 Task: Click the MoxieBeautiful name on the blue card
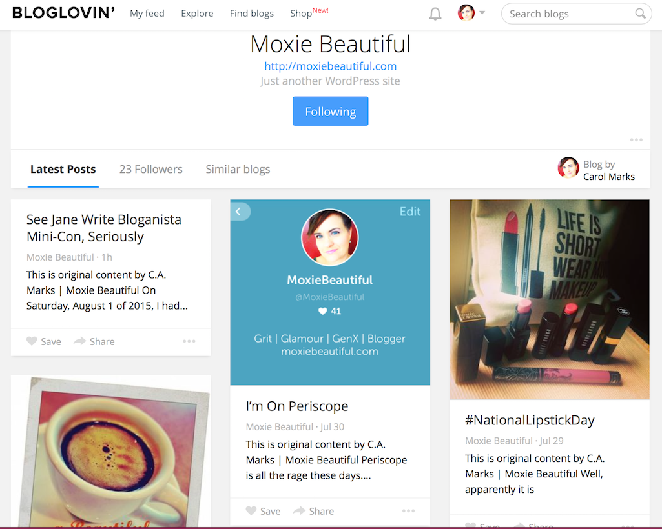[x=330, y=280]
